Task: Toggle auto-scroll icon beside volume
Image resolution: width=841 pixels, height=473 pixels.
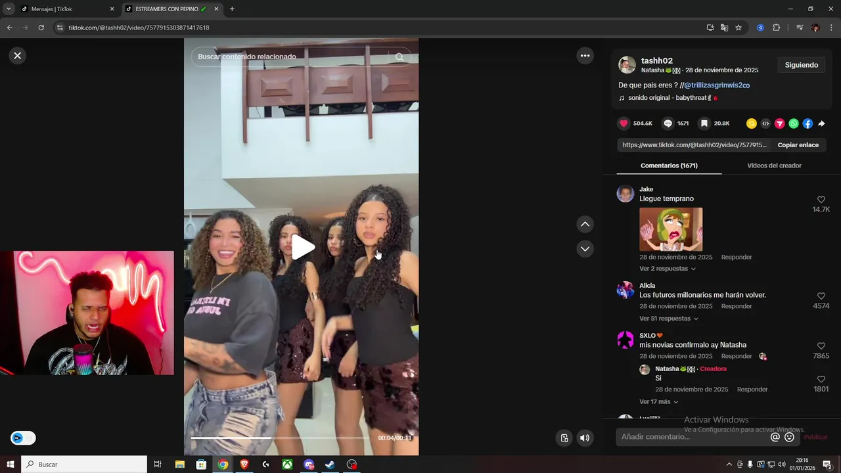Action: 564,438
